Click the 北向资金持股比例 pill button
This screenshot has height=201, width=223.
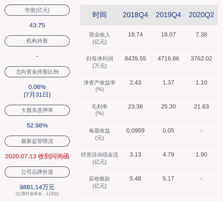[x=37, y=72]
